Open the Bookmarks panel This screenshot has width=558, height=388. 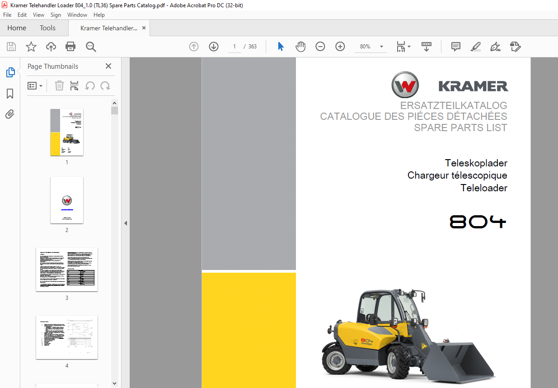pos(10,94)
